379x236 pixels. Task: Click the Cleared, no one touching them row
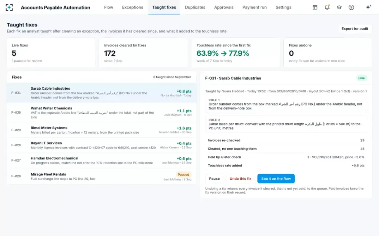point(286,149)
